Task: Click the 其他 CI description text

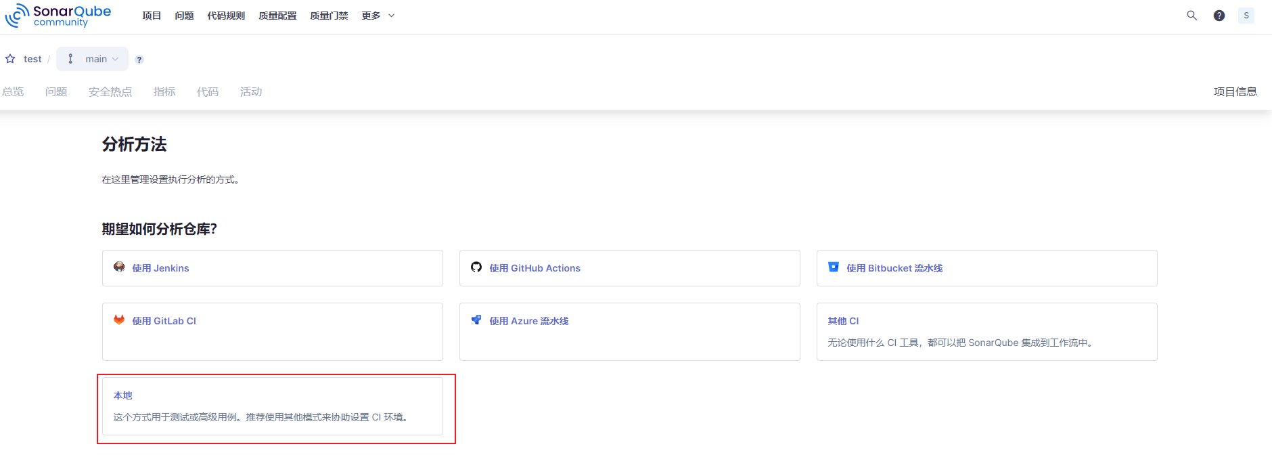Action: pos(961,343)
